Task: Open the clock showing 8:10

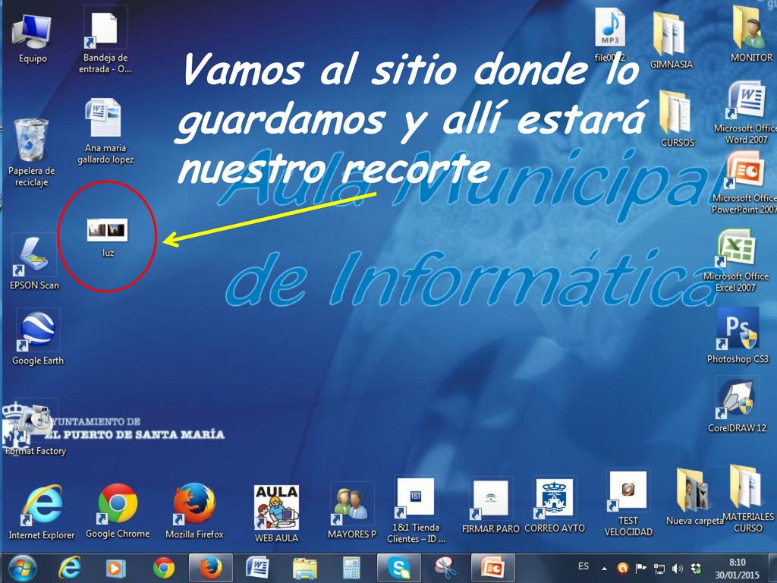Action: (737, 569)
